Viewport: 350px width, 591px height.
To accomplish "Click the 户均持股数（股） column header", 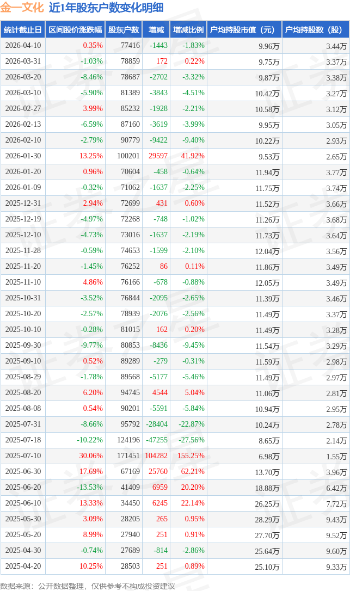I will coord(315,30).
